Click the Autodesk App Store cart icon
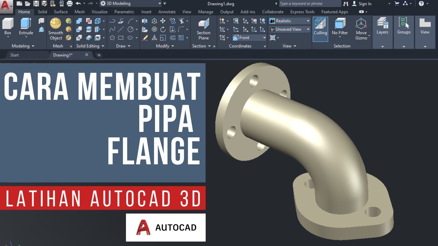Screen dimensions: 438x246 pos(397,3)
